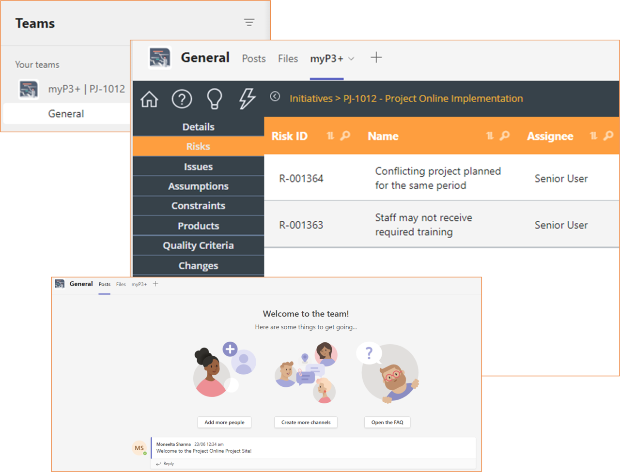The width and height of the screenshot is (620, 472).
Task: Click the lightning bolt quick-actions icon
Action: pyautogui.click(x=247, y=98)
